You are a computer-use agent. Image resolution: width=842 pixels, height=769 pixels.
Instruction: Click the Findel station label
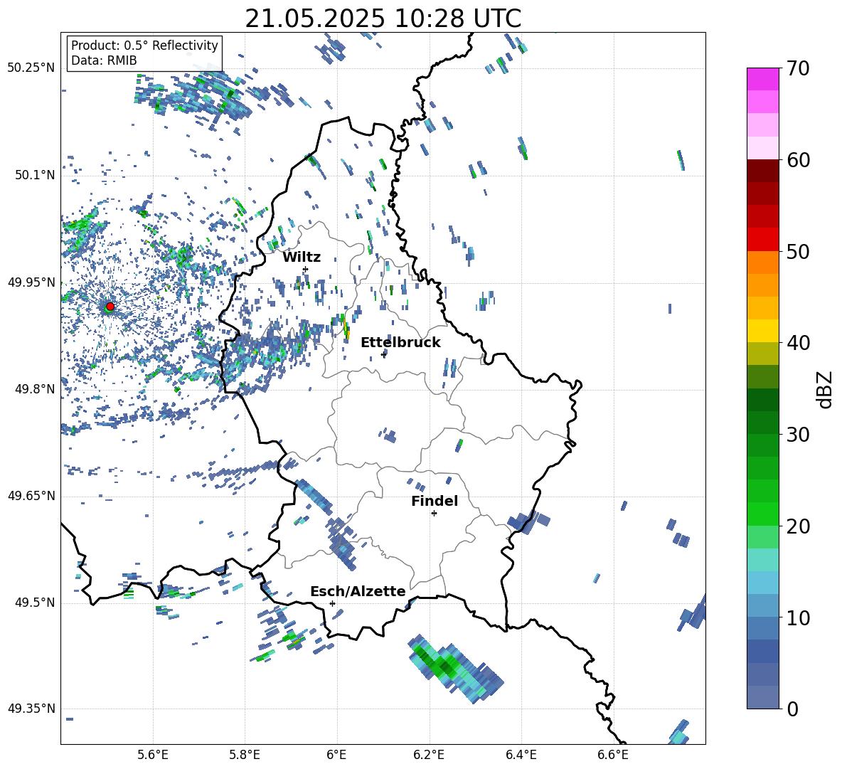435,501
